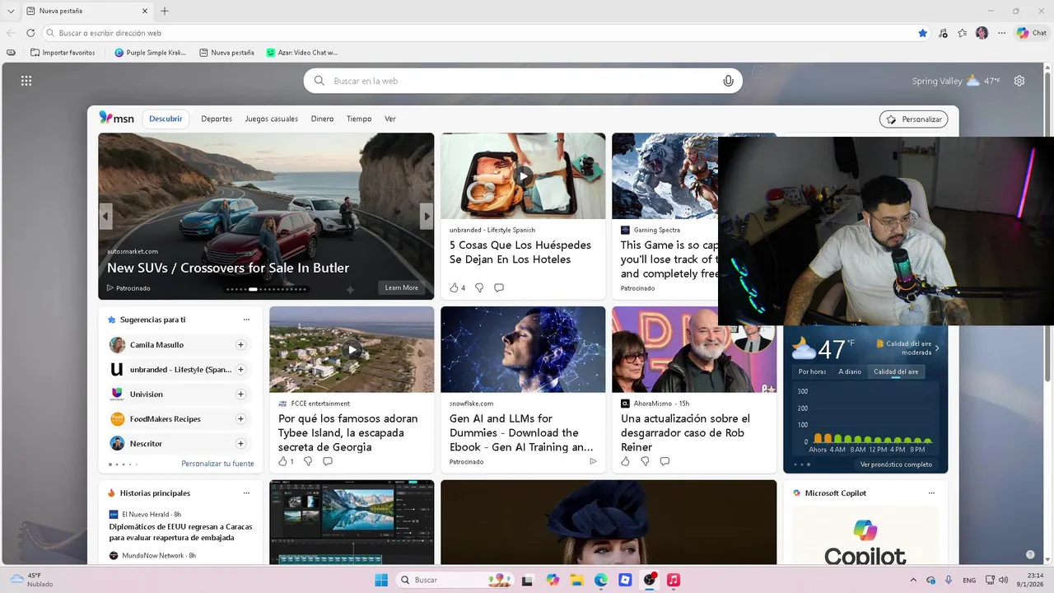
Task: Open comments on the Rob Reiner article
Action: 665,461
